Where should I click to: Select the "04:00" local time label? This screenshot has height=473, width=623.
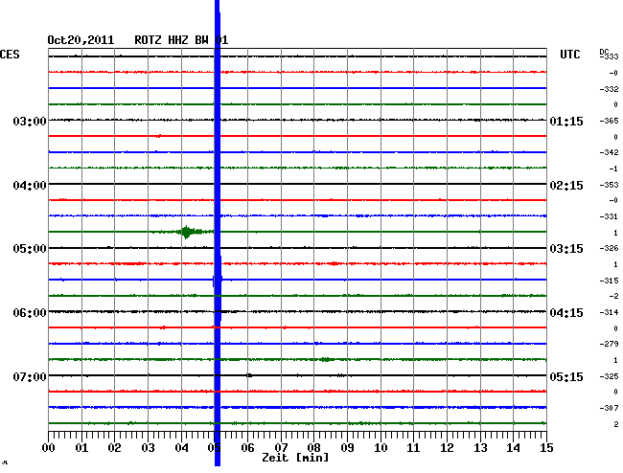tap(30, 186)
